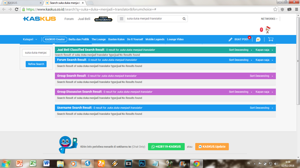Click the +628119-KASKUS WhatsApp button
This screenshot has height=168, width=300.
point(166,147)
